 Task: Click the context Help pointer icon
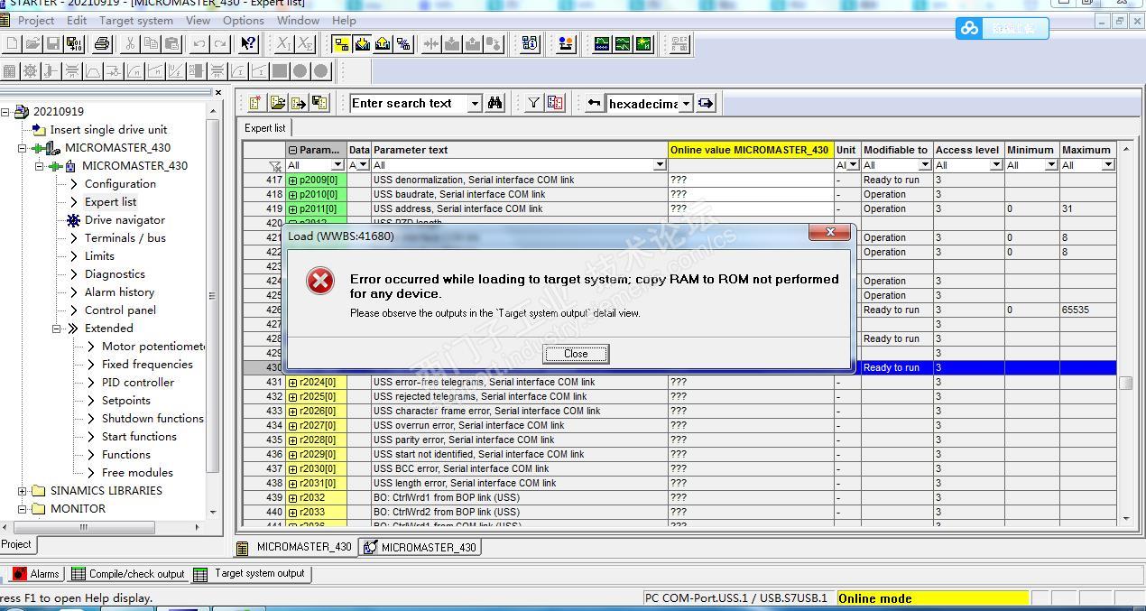[249, 43]
